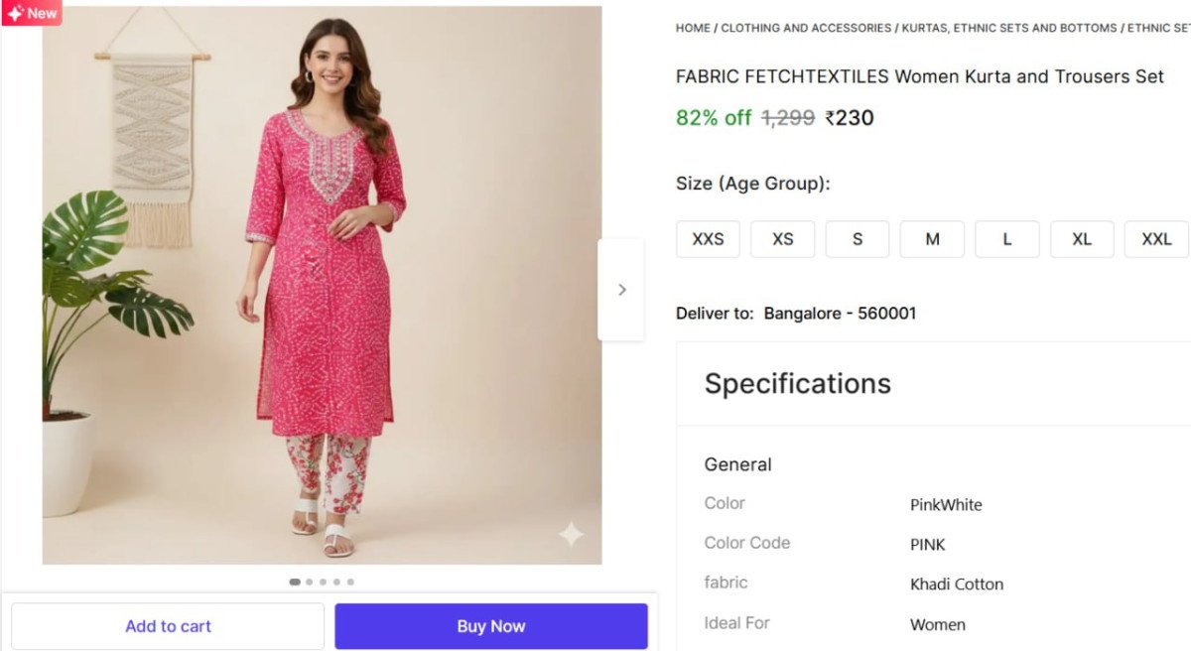Click the product title text
Screen dimensions: 1191x651
point(919,76)
